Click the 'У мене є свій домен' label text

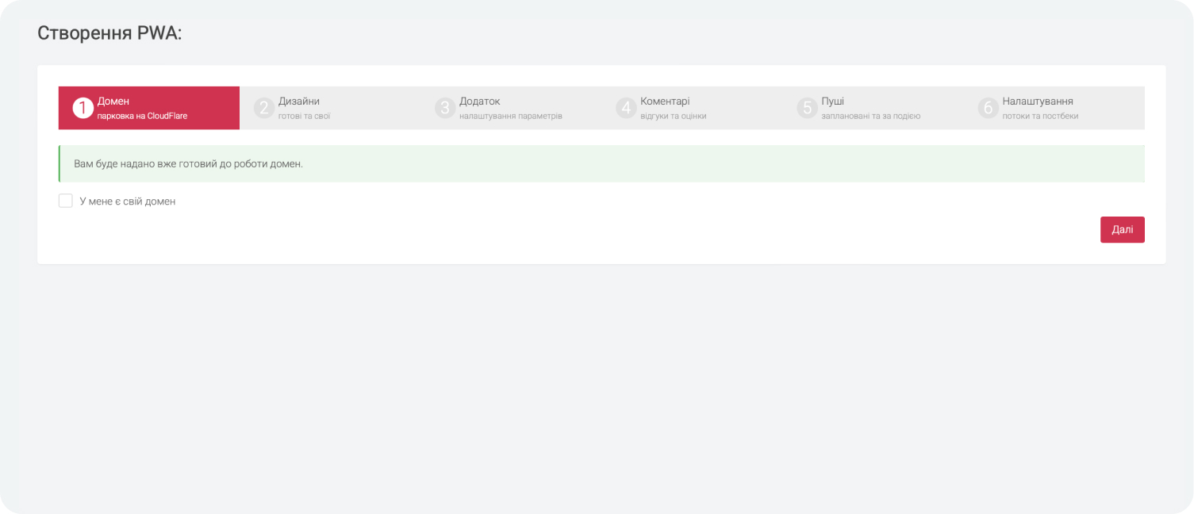(128, 201)
